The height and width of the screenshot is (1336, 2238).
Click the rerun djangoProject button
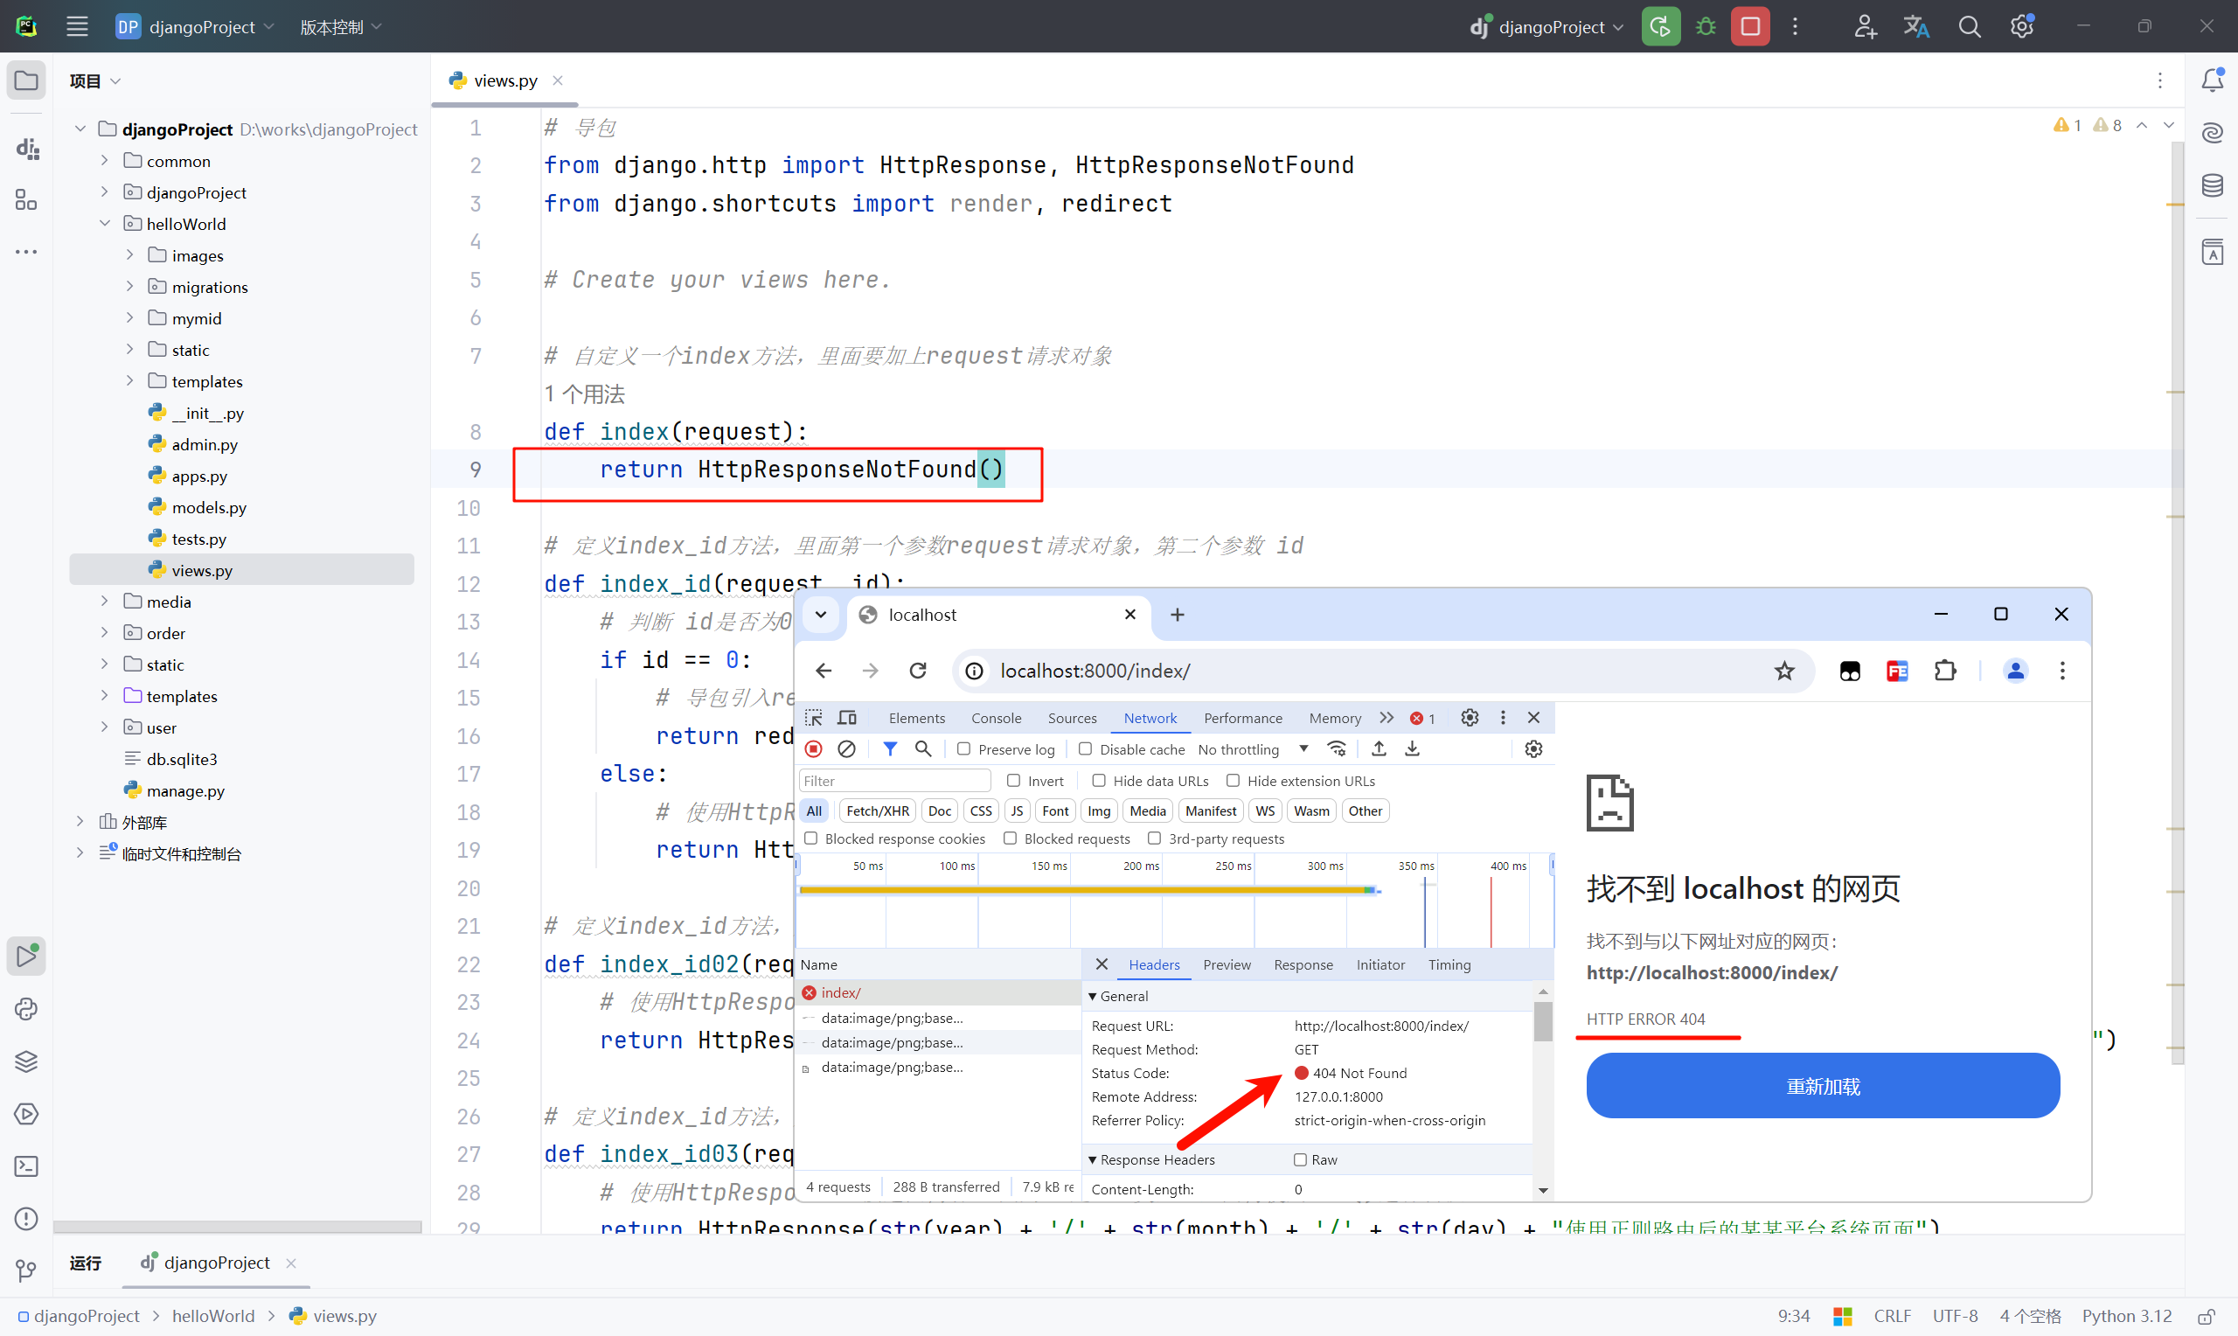[1660, 26]
